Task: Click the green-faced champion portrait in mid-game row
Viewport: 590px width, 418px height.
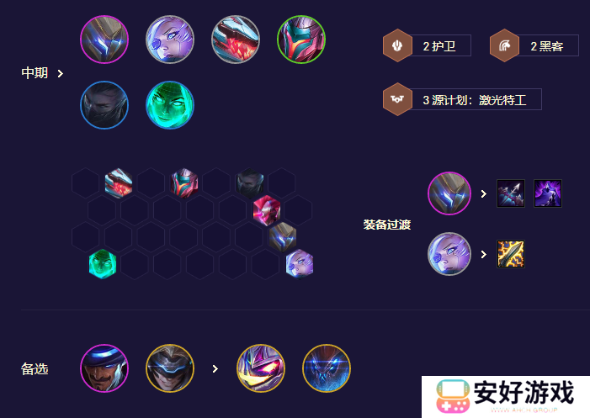Action: (x=170, y=105)
